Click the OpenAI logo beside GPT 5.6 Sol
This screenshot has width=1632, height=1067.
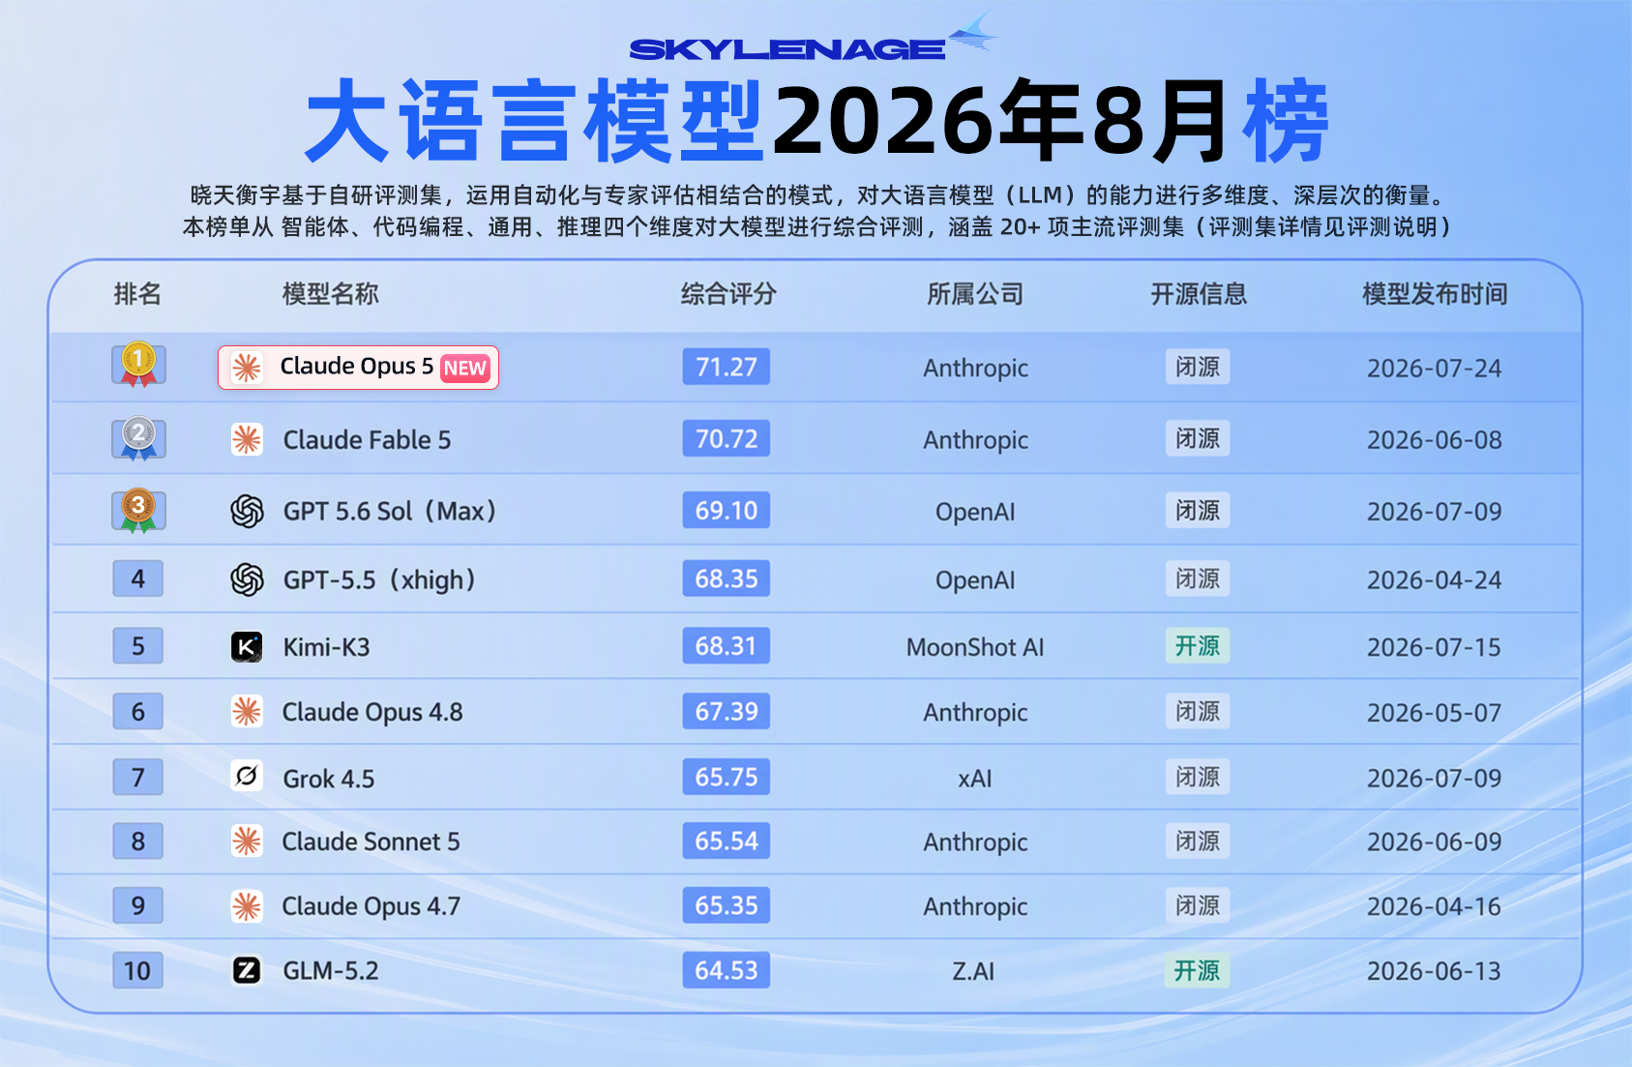point(247,511)
